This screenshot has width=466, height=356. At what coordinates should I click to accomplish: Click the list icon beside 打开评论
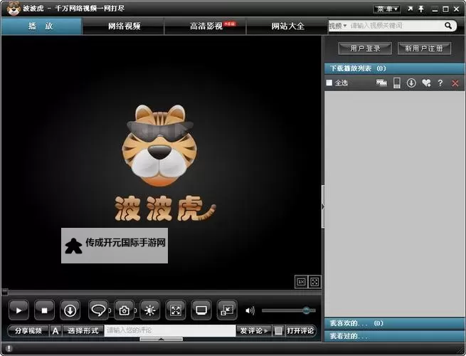tap(278, 330)
